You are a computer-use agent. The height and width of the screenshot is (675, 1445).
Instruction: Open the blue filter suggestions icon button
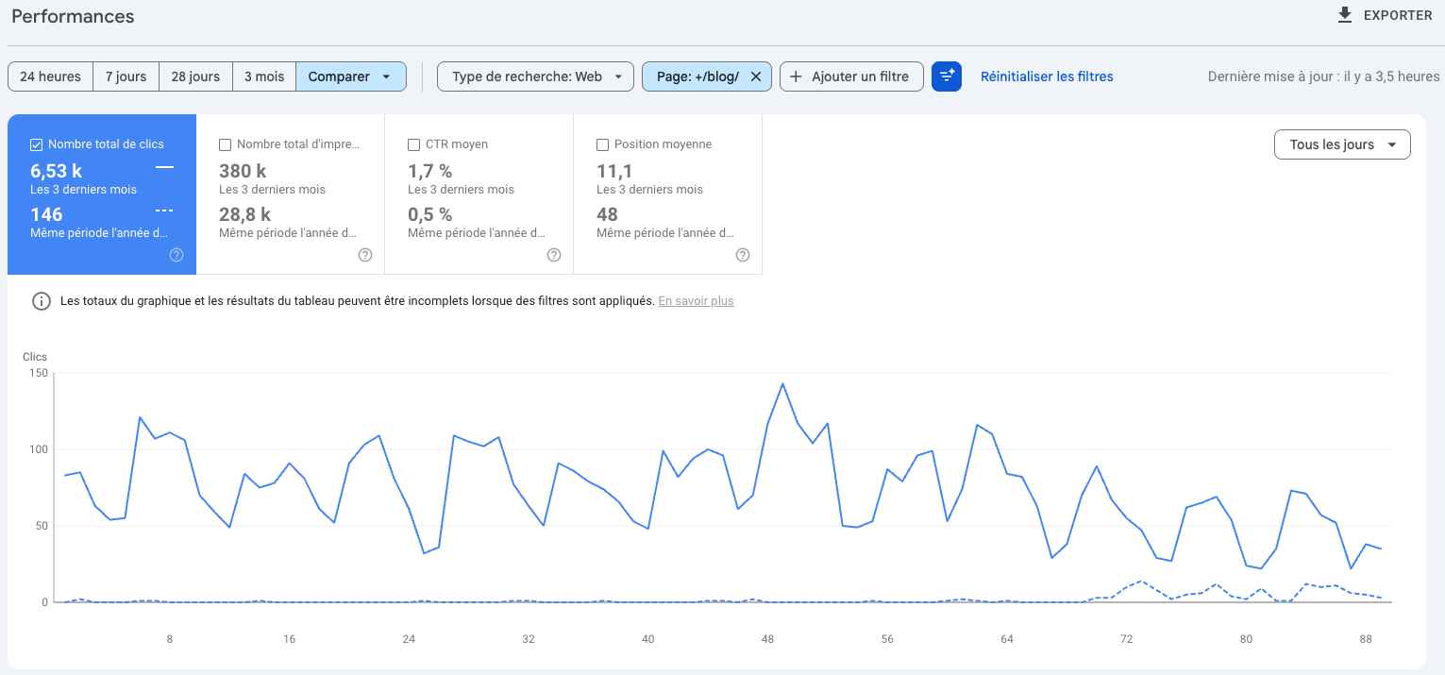point(947,76)
